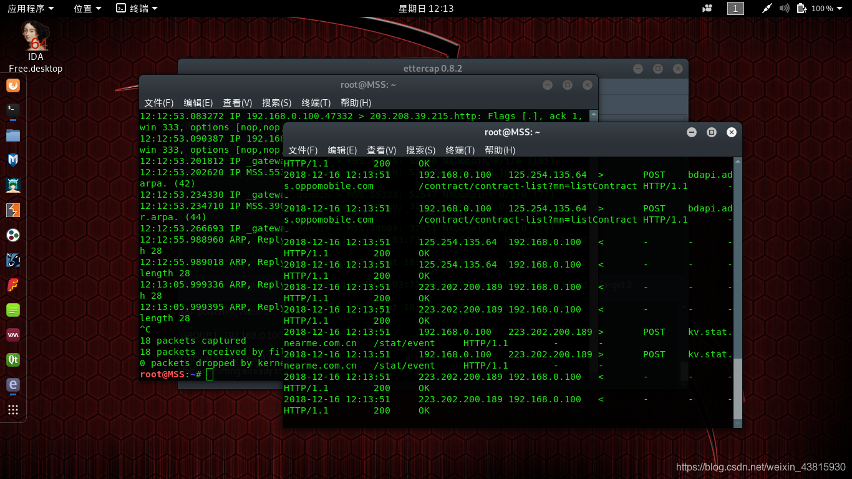Open 终端(T) menu in back terminal
Viewport: 852px width, 479px height.
316,103
